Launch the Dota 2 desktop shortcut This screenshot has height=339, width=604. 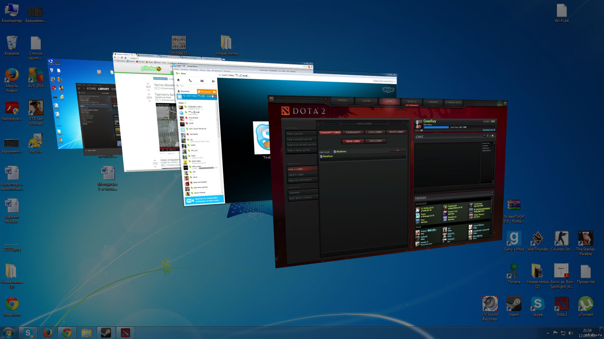tap(562, 307)
